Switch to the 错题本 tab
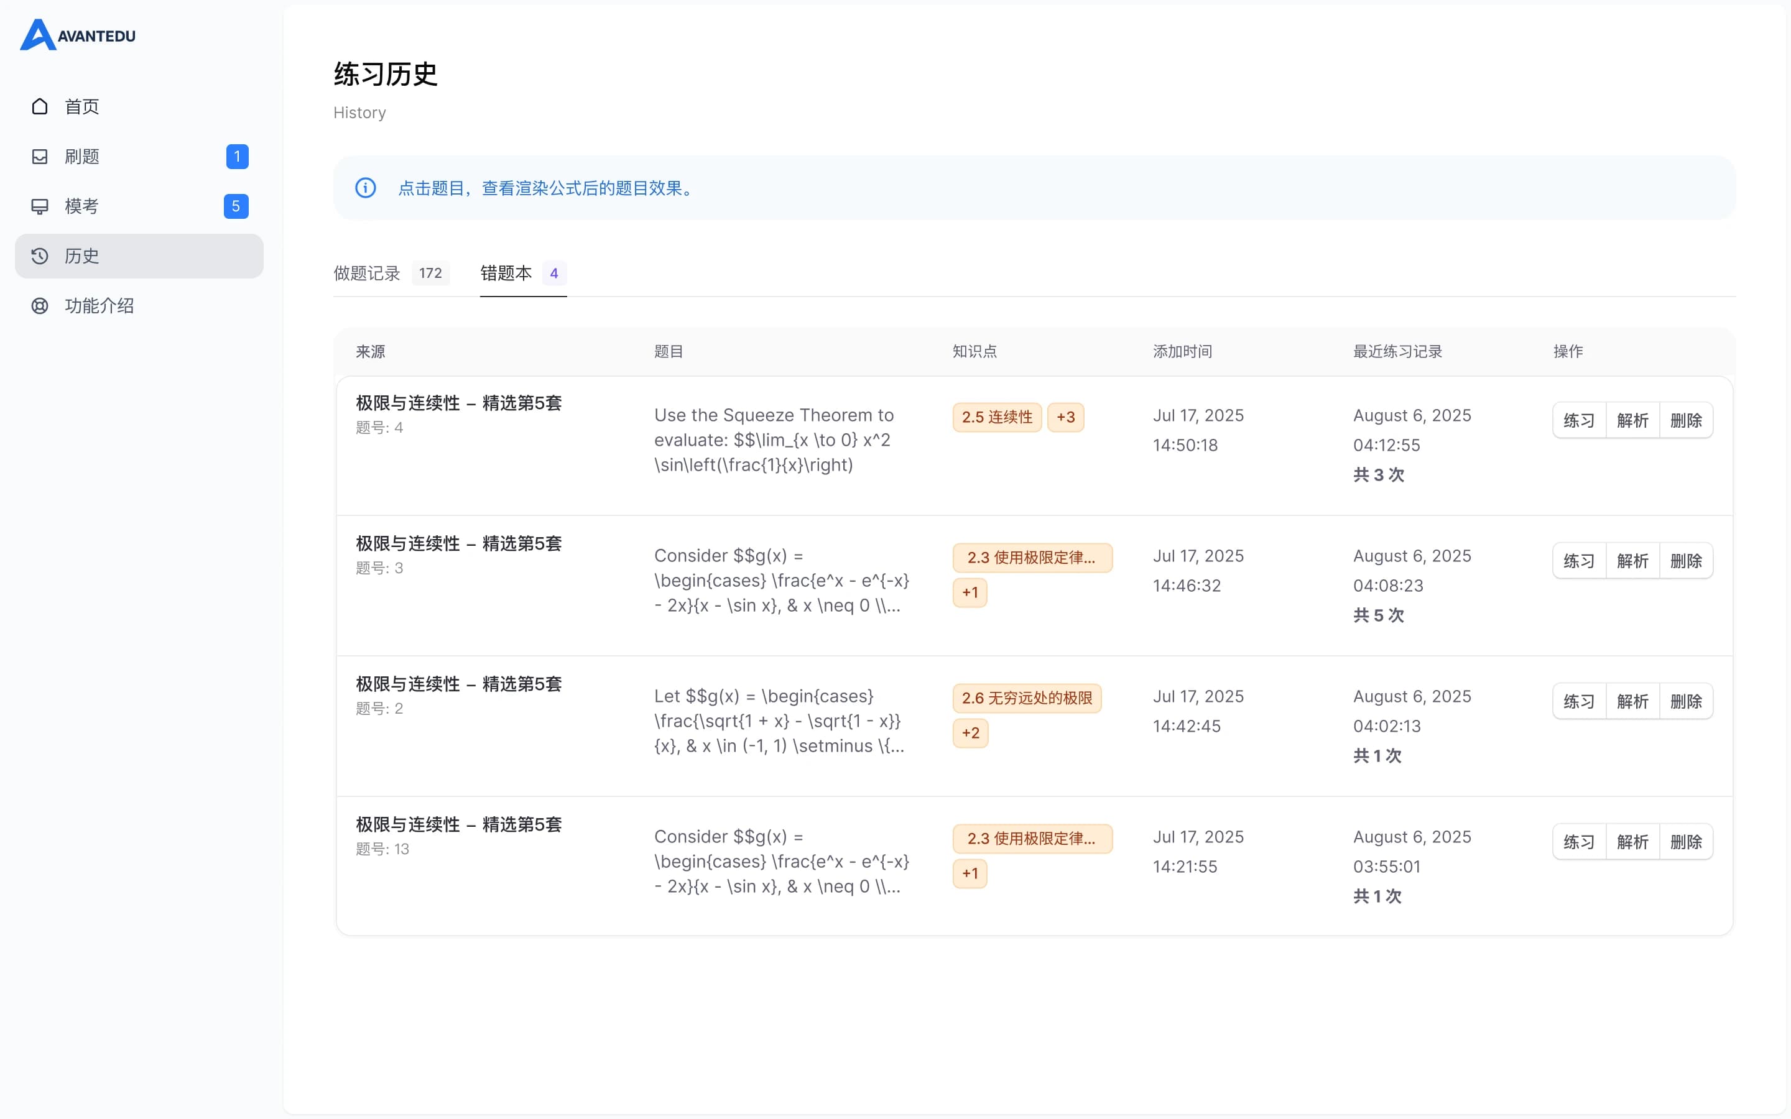This screenshot has height=1119, width=1791. pos(507,273)
